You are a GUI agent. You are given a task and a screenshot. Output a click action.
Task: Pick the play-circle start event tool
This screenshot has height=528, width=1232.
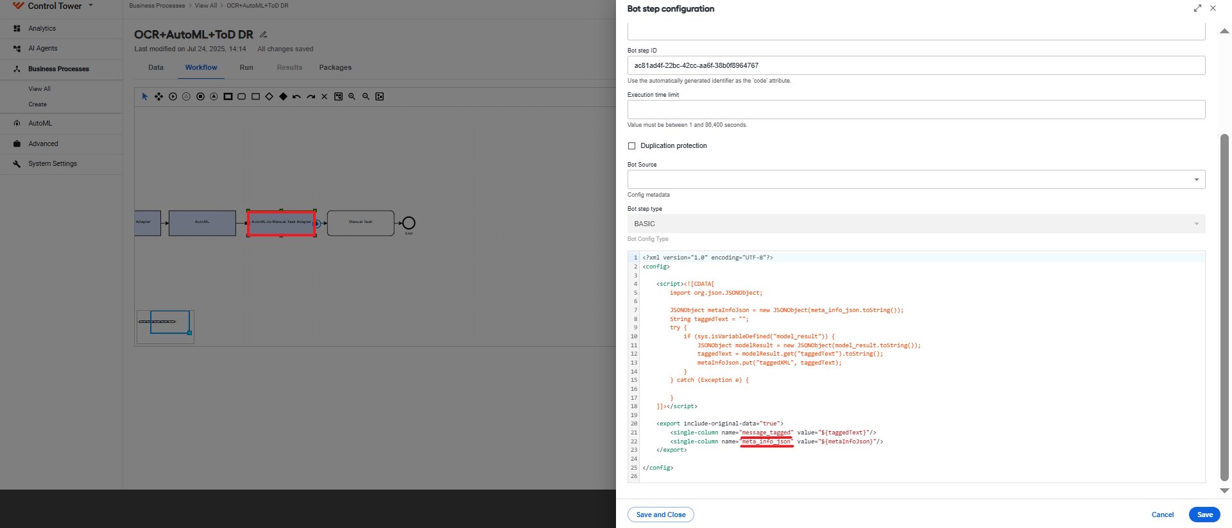[173, 97]
